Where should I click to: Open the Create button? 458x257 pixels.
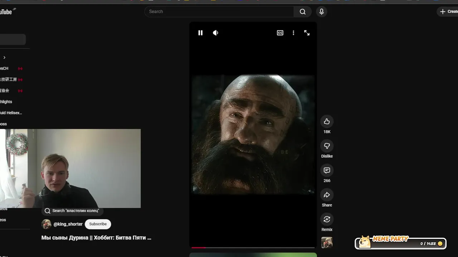coord(448,11)
